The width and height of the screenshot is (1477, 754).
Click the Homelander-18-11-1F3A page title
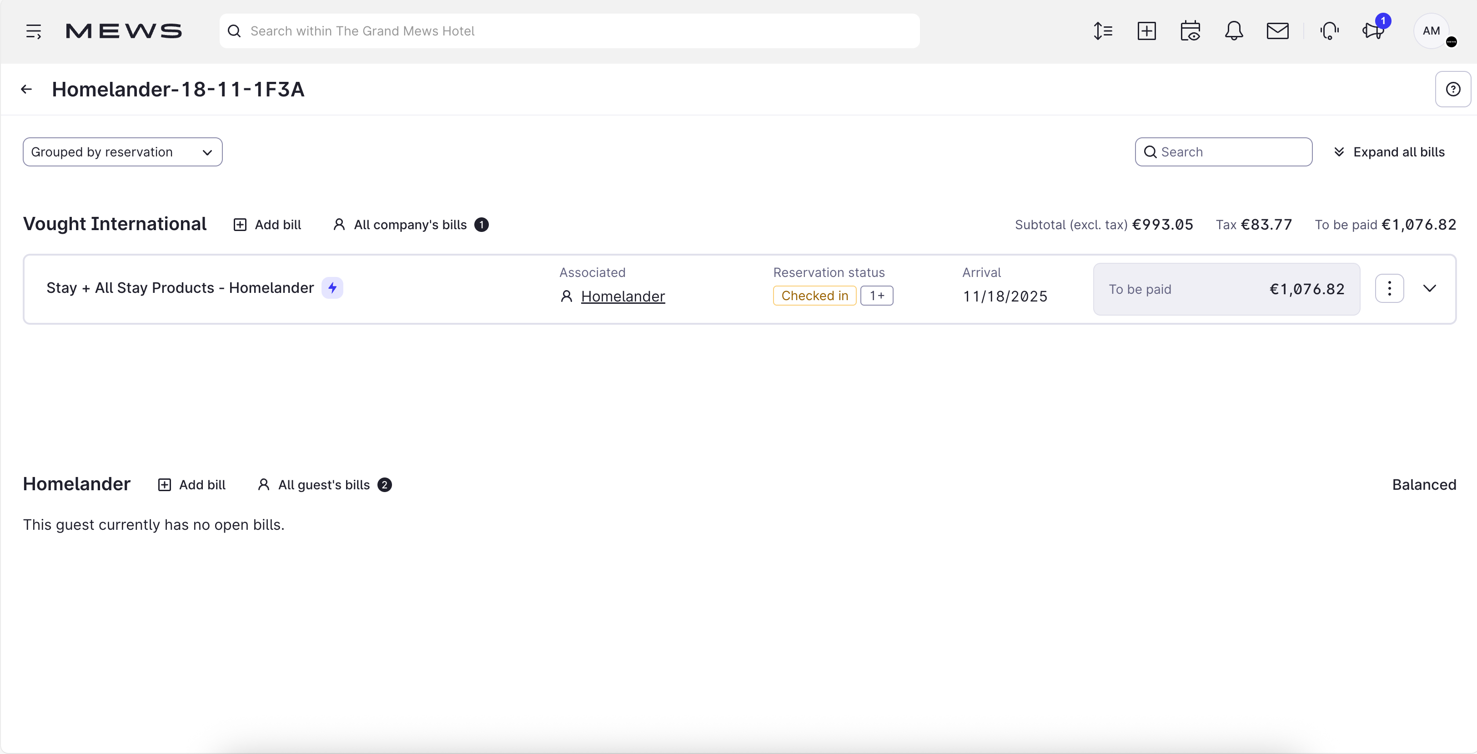click(178, 90)
